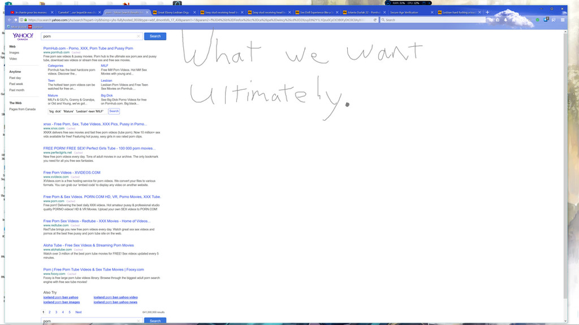Click the browser address bar URL
This screenshot has width=579, height=325.
click(196, 20)
